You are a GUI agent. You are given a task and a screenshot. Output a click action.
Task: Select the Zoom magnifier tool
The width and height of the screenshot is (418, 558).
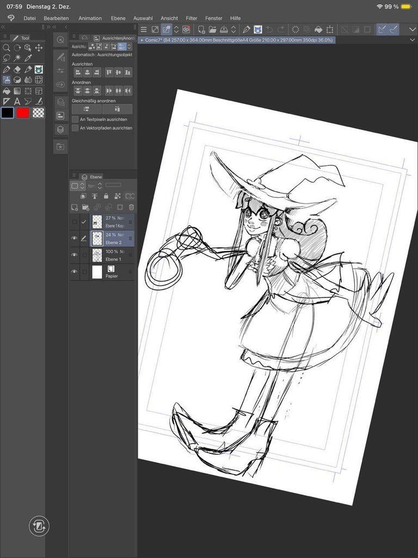pyautogui.click(x=7, y=48)
